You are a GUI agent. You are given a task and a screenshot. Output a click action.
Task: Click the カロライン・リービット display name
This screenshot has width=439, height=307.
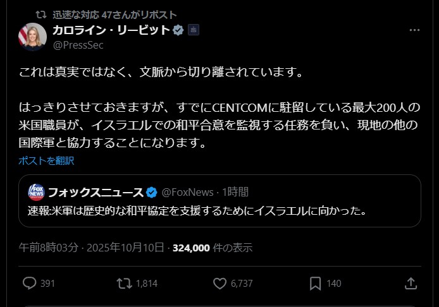tap(111, 30)
